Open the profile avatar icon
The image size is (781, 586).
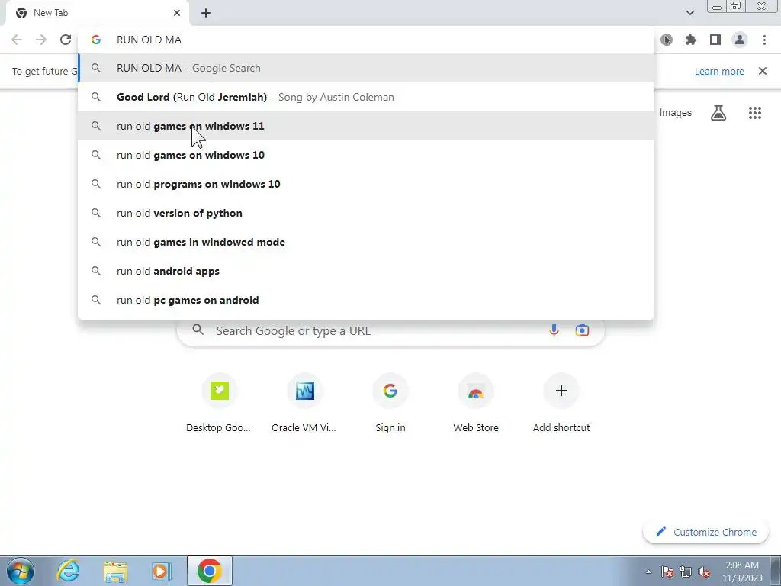[740, 40]
